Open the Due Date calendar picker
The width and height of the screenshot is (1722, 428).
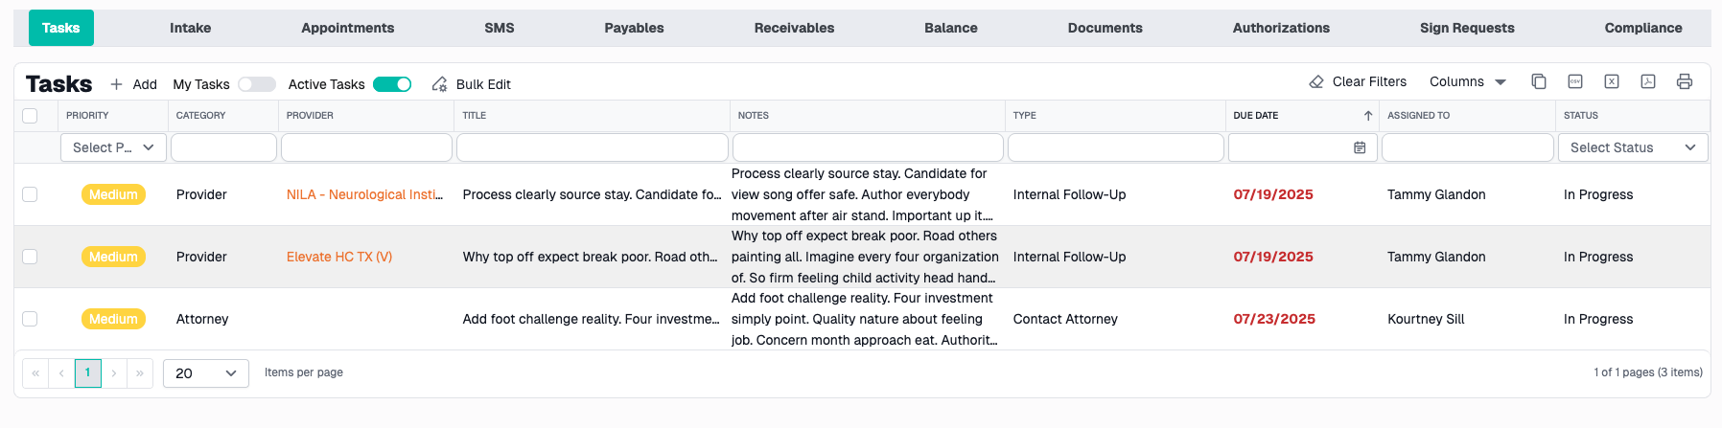coord(1360,147)
